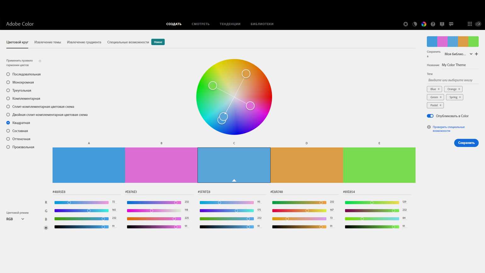Viewport: 485px width, 273px height.
Task: Open the Проверить специальные возможности link
Action: [x=448, y=129]
